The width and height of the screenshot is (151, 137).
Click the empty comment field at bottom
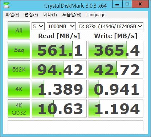point(75,126)
